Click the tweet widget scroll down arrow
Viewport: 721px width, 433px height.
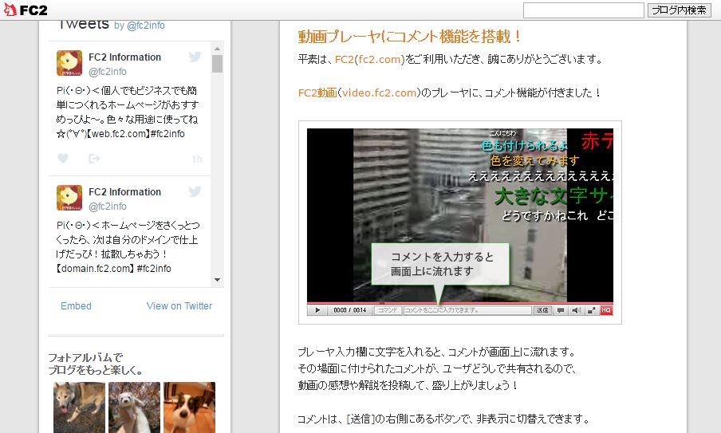click(x=218, y=279)
